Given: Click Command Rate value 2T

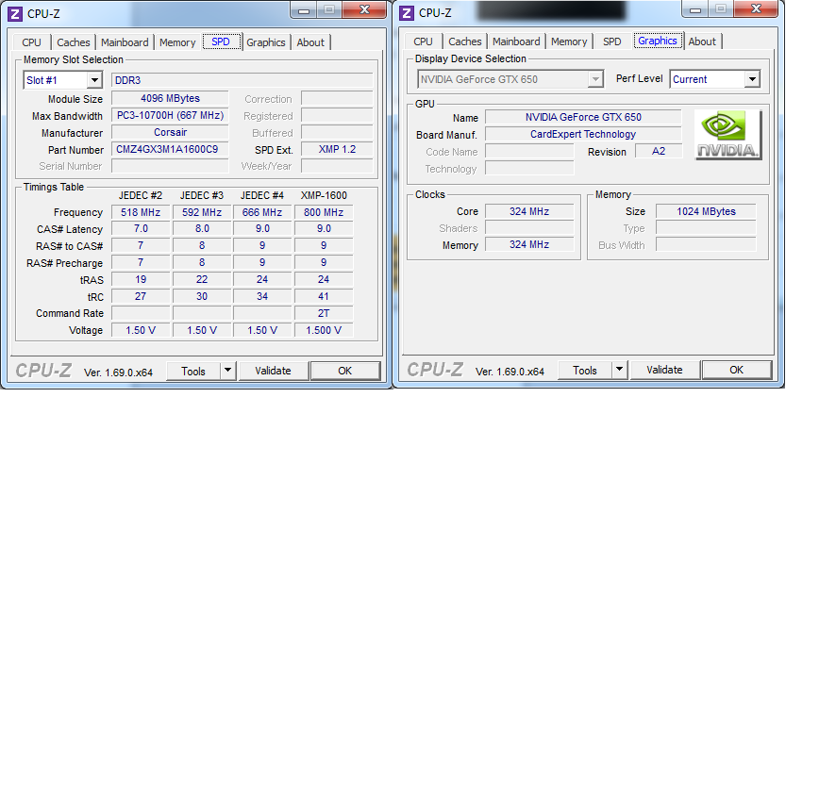Looking at the screenshot, I should click(324, 313).
